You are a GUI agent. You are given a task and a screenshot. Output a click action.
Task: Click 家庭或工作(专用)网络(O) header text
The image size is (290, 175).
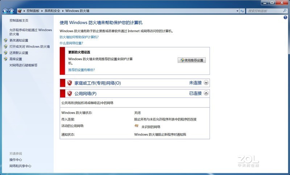pyautogui.click(x=98, y=83)
